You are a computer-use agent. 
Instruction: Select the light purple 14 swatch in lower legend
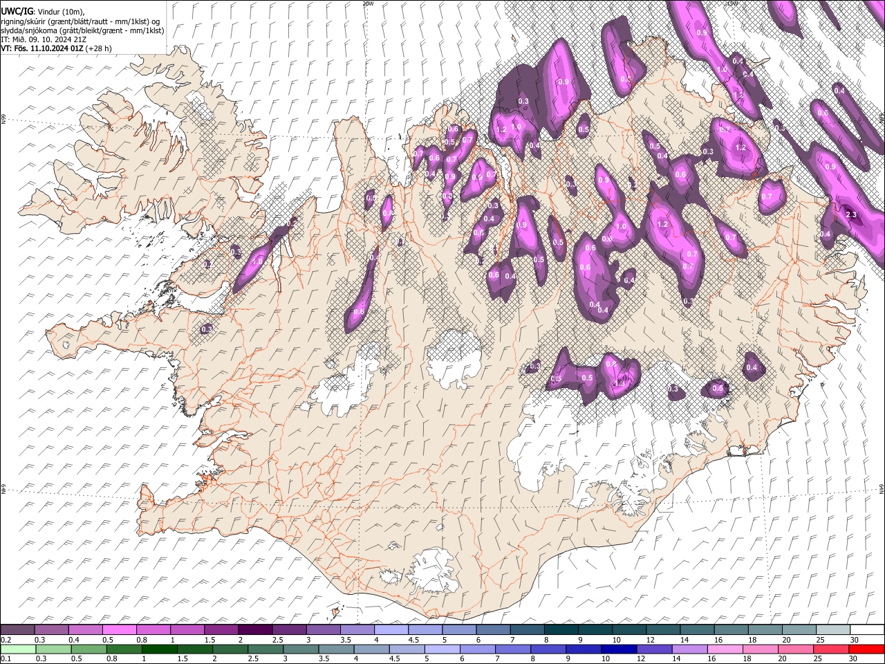(689, 649)
